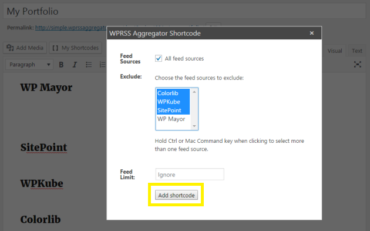Select Colorlib in the exclude list
The width and height of the screenshot is (370, 231).
pos(173,93)
